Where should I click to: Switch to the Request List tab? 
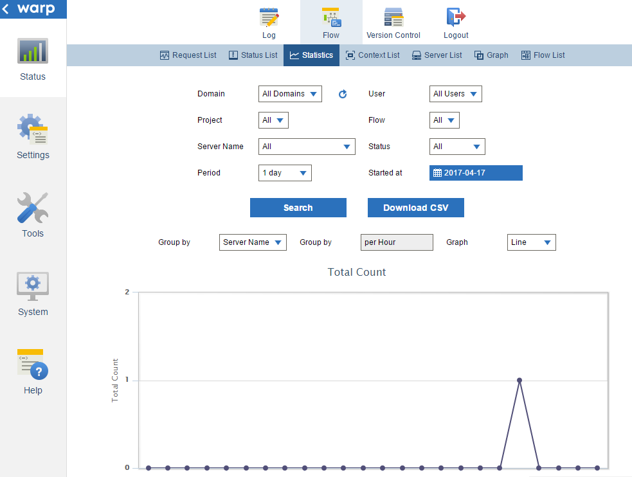pyautogui.click(x=188, y=55)
